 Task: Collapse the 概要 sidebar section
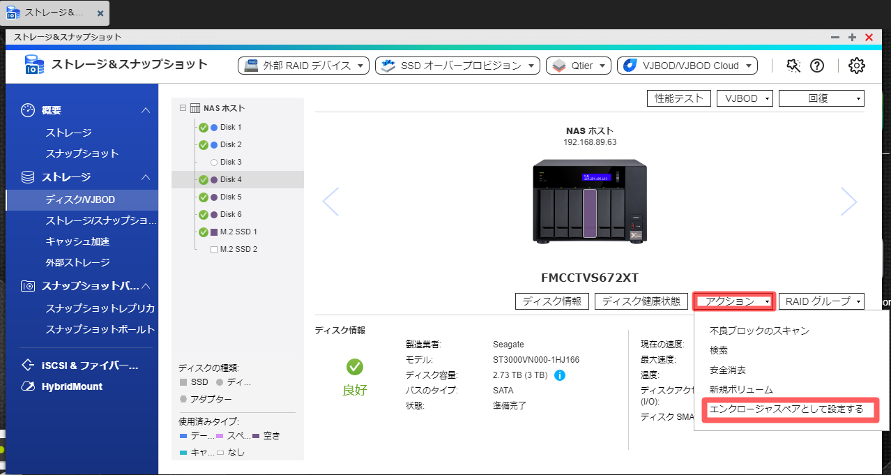pyautogui.click(x=146, y=110)
